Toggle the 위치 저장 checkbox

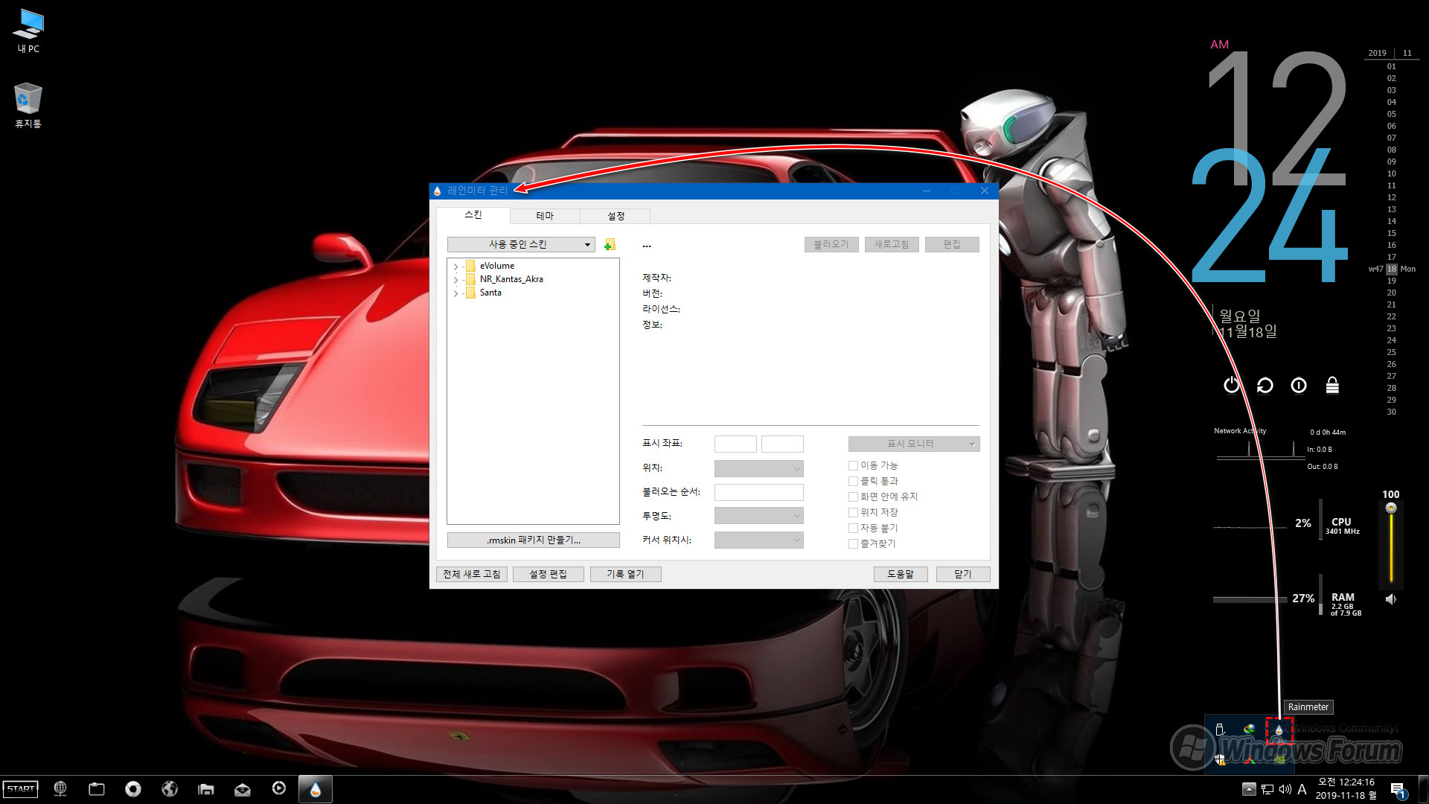tap(853, 512)
